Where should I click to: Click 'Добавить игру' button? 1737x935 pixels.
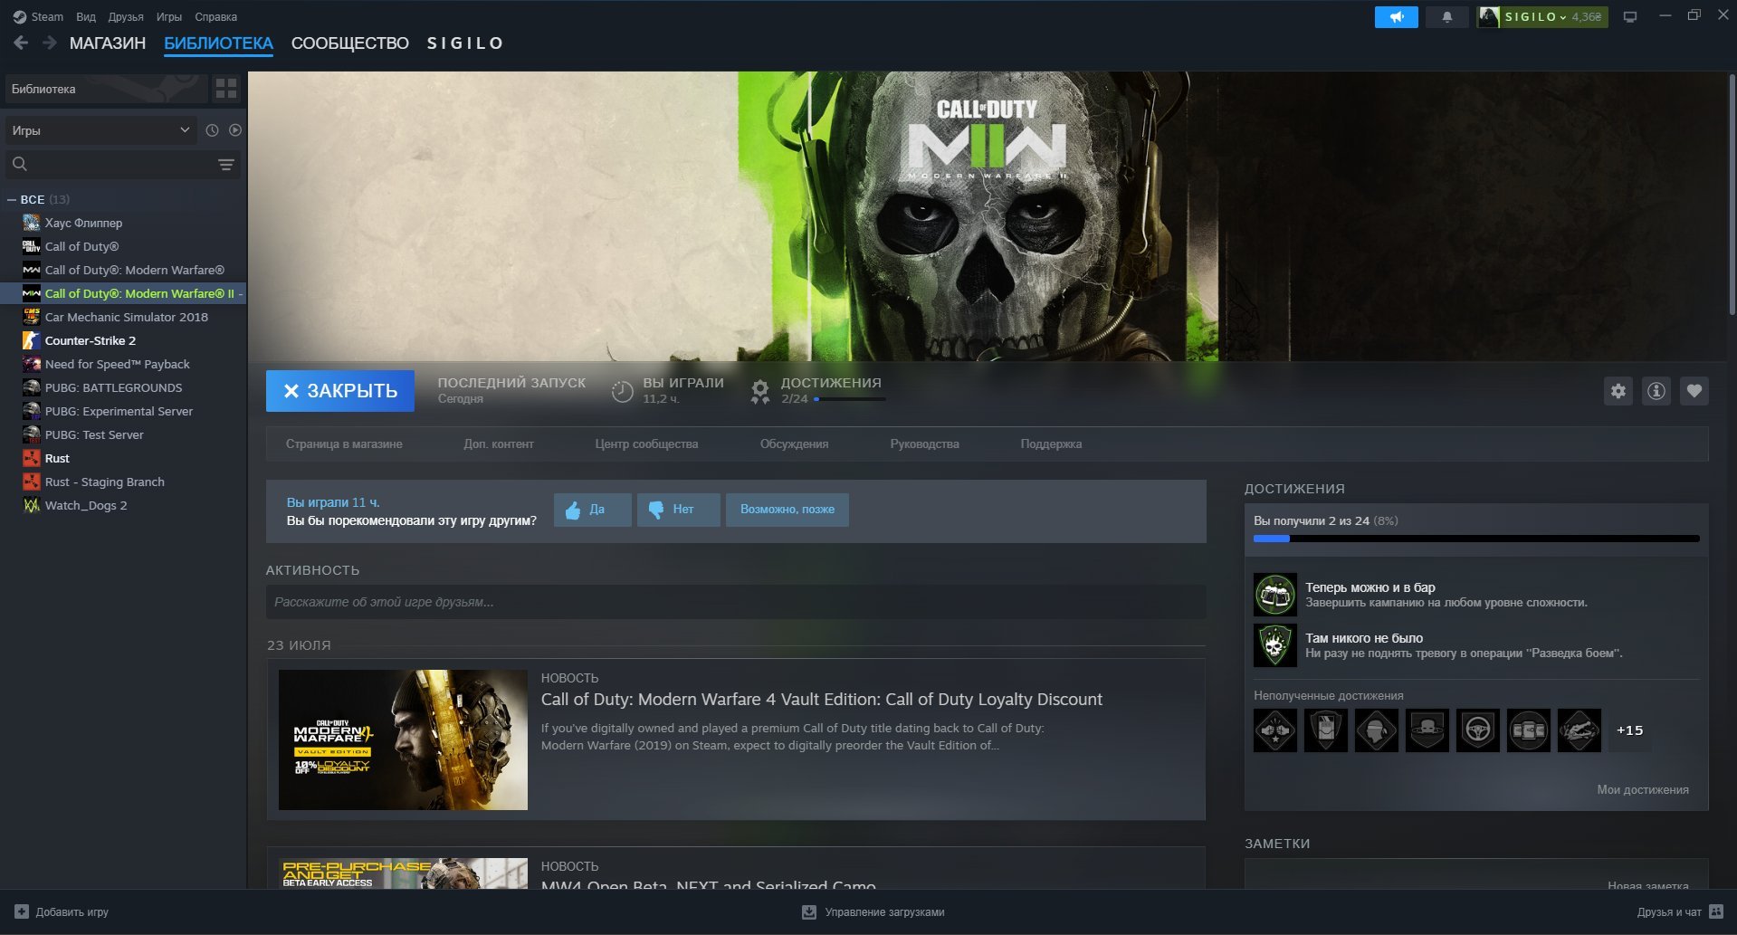coord(62,912)
